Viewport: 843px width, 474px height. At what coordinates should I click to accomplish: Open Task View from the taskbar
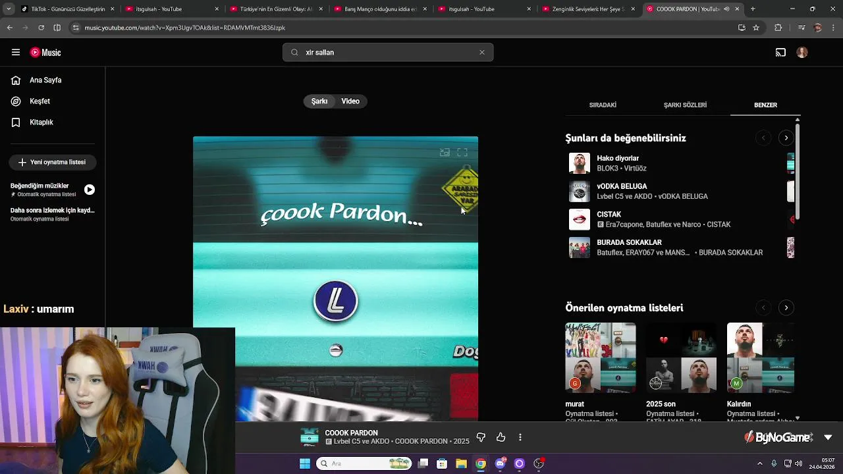[x=423, y=463]
